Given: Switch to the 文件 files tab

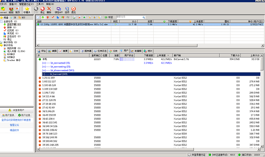Looking at the screenshot, I should point(74,51).
